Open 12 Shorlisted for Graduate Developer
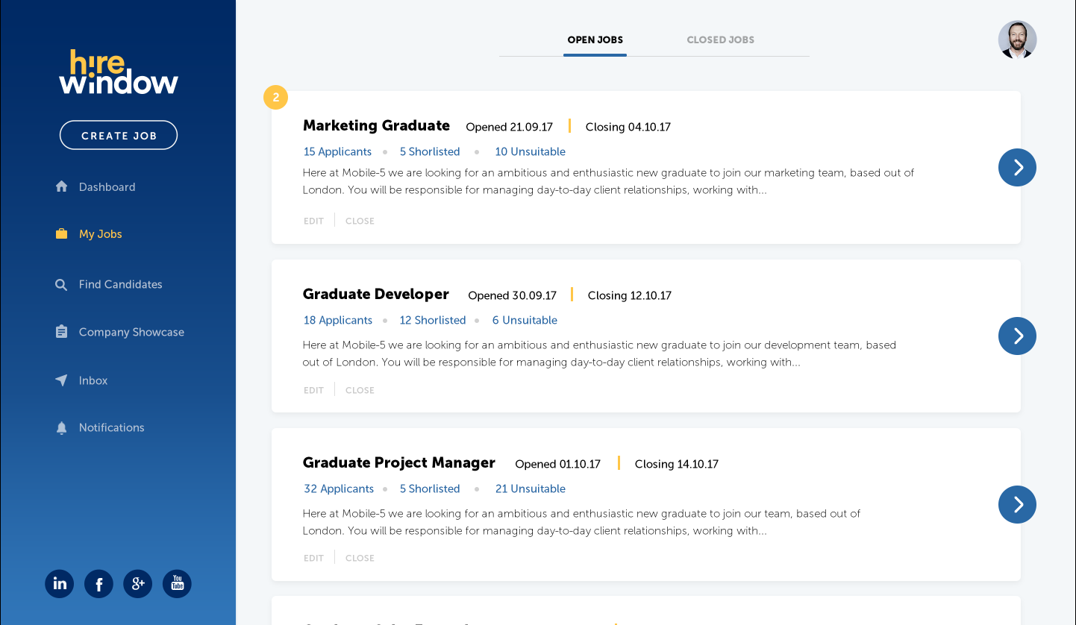1076x625 pixels. pos(432,320)
